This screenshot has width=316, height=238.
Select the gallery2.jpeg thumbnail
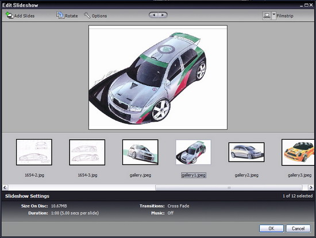coord(246,152)
